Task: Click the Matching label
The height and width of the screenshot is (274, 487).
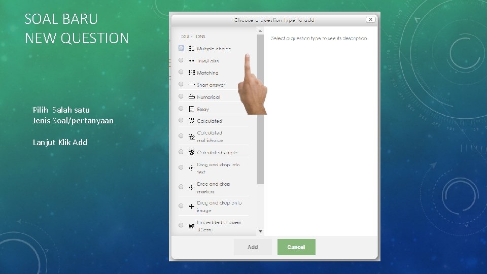Action: click(207, 73)
